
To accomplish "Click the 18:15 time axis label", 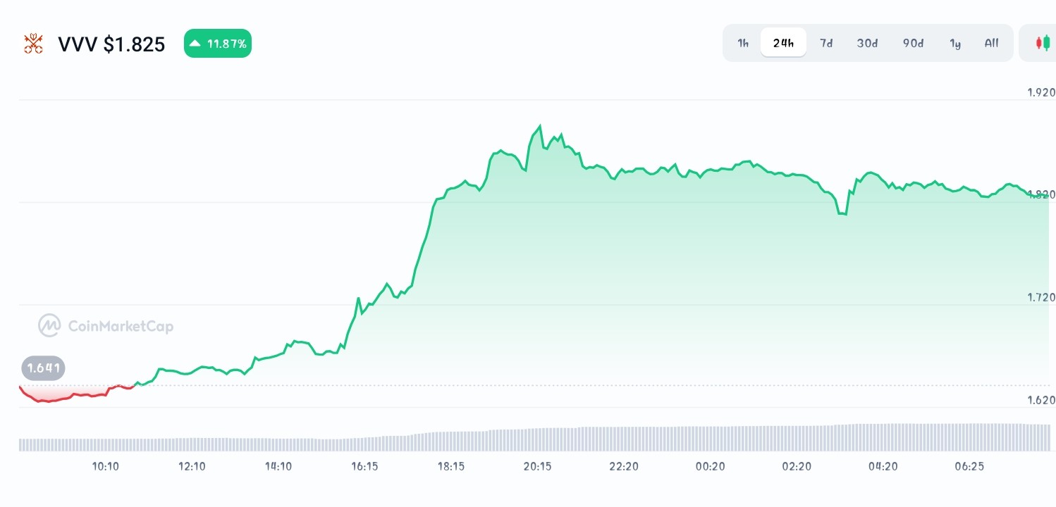I will click(451, 466).
